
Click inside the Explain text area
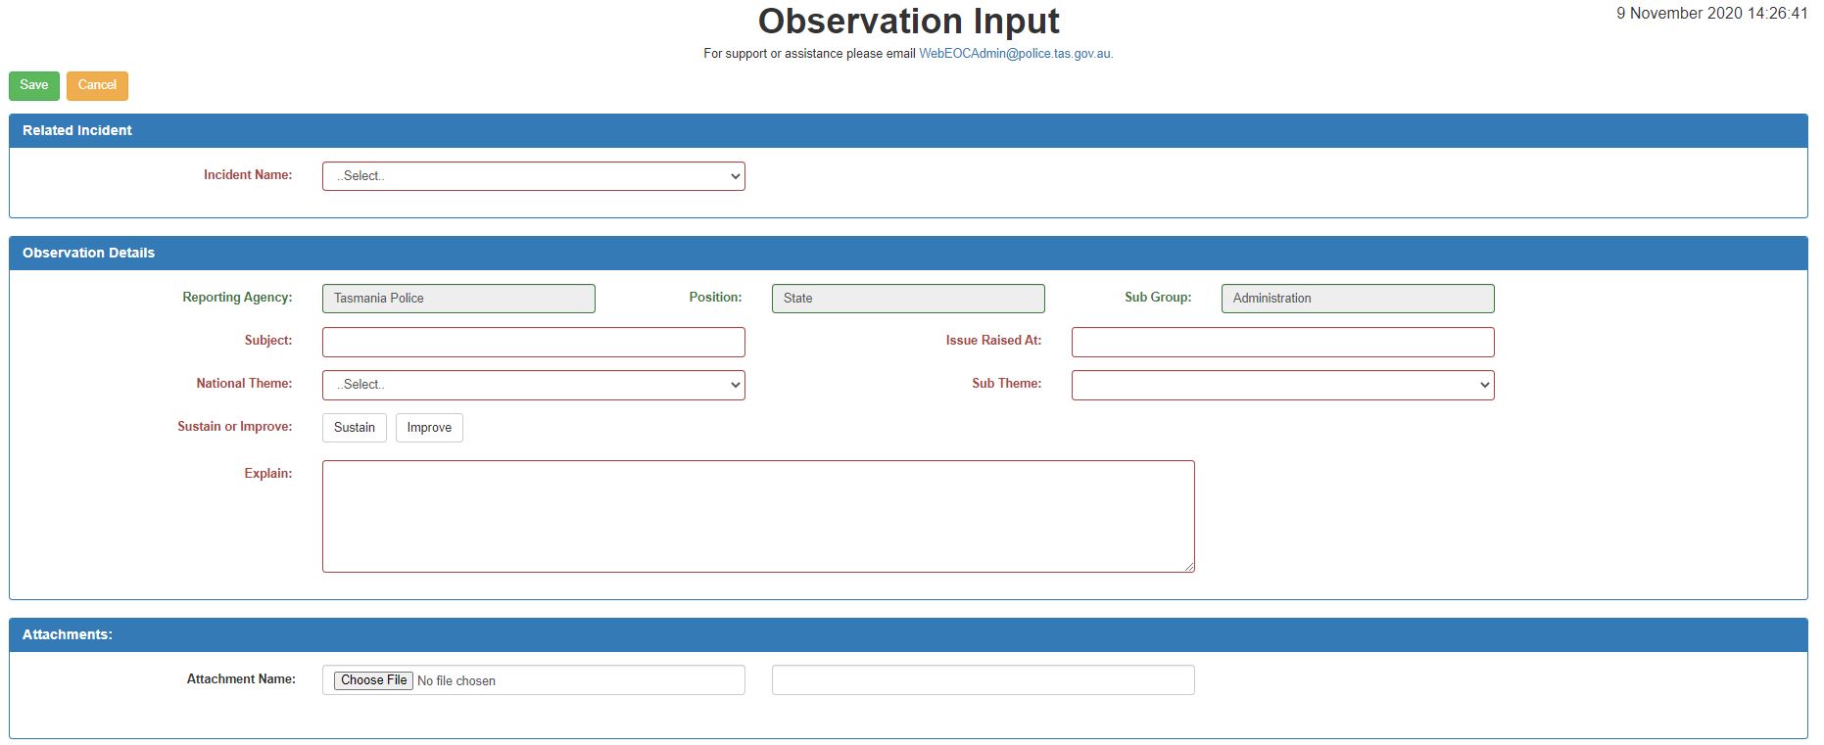[x=757, y=516]
